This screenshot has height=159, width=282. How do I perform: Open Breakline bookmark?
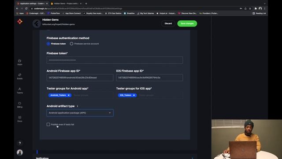[x=129, y=13]
